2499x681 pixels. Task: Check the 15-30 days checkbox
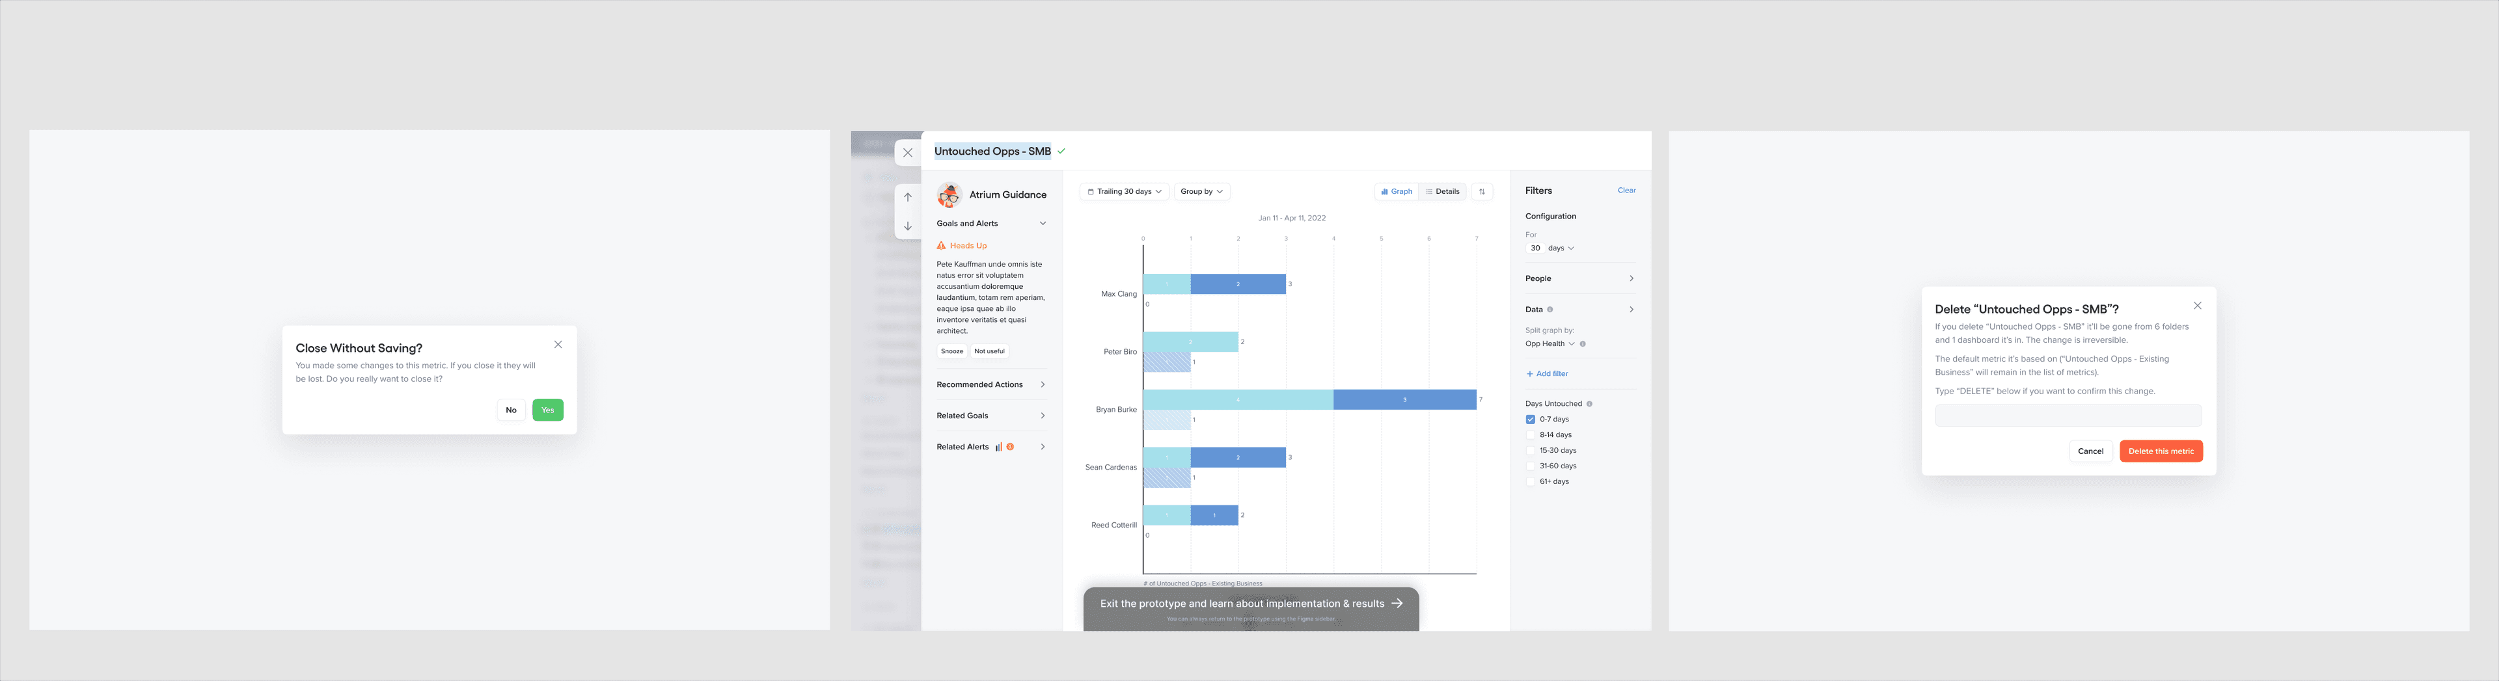click(1530, 450)
